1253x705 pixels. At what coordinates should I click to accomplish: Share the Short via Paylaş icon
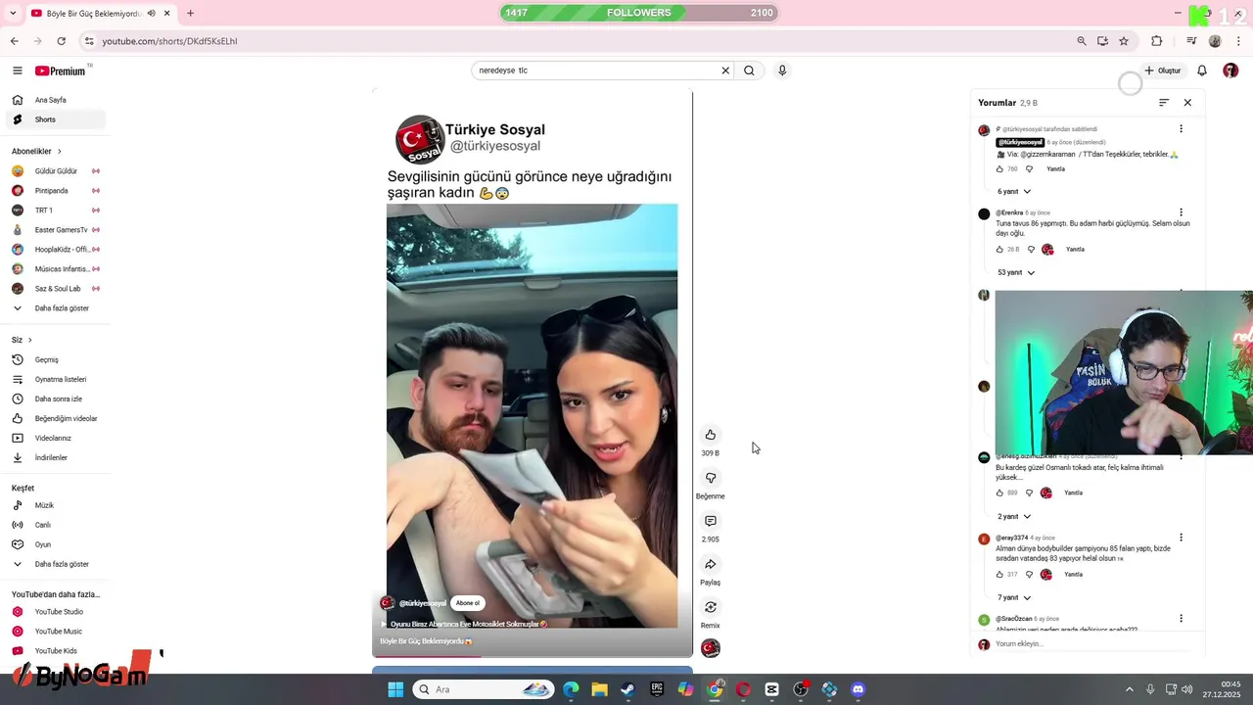[711, 564]
